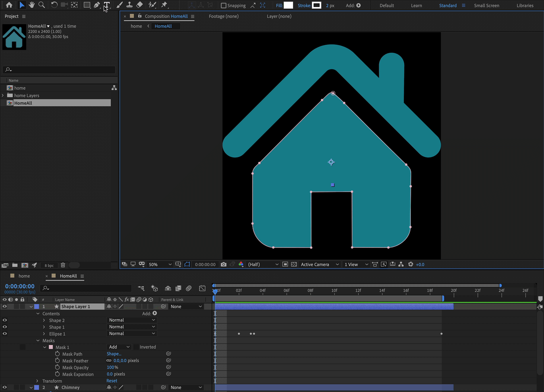The height and width of the screenshot is (392, 544).
Task: Open the viewer magnification 50% dropdown
Action: click(x=160, y=264)
